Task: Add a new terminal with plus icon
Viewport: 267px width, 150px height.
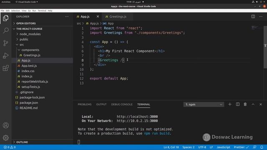Action: [x=230, y=104]
